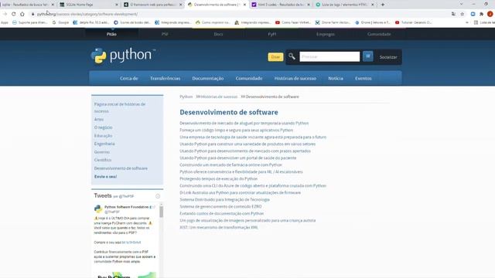Open the Google bookmark
Image resolution: width=495 pixels, height=278 pixels.
tap(60, 22)
